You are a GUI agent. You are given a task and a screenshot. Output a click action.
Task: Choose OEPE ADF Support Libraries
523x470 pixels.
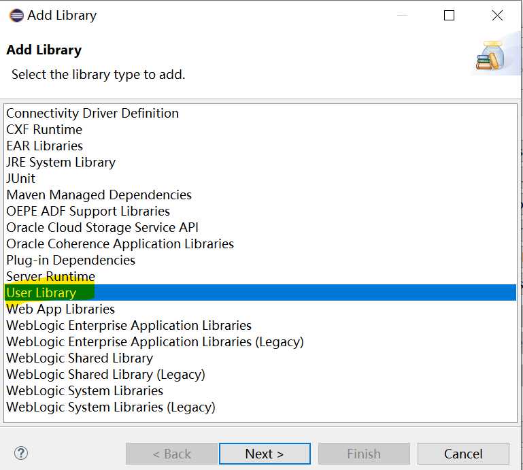tap(88, 211)
